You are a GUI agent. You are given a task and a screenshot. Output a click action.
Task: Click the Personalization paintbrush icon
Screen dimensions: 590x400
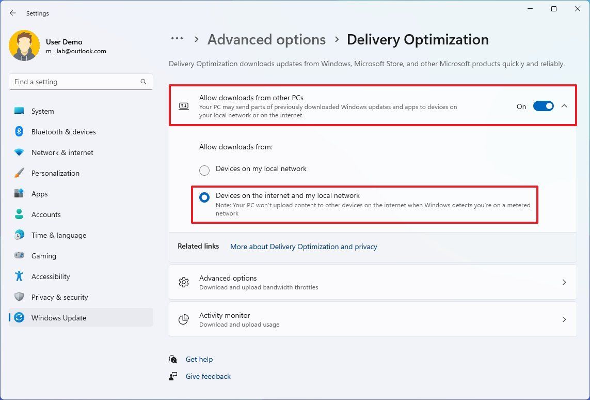pos(19,173)
